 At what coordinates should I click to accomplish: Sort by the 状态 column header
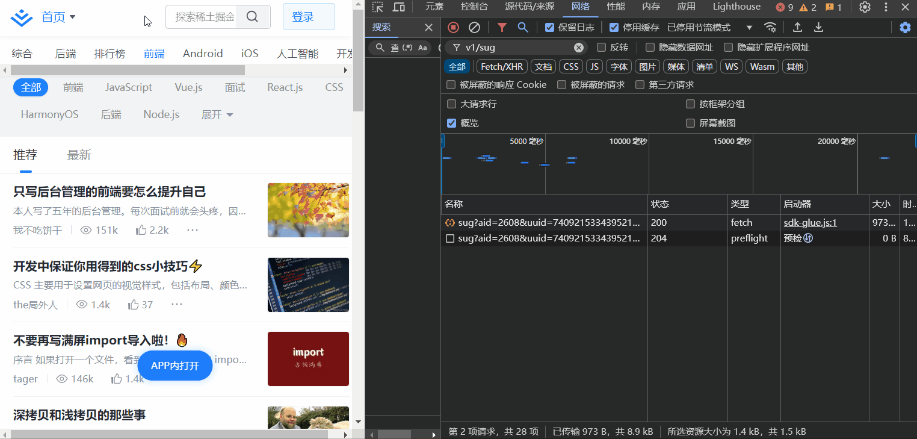[x=687, y=204]
